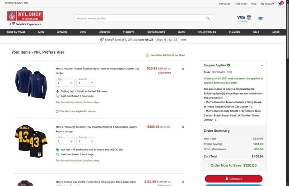The image size is (289, 186).
Task: Open the T-Shirts menu
Action: click(129, 32)
